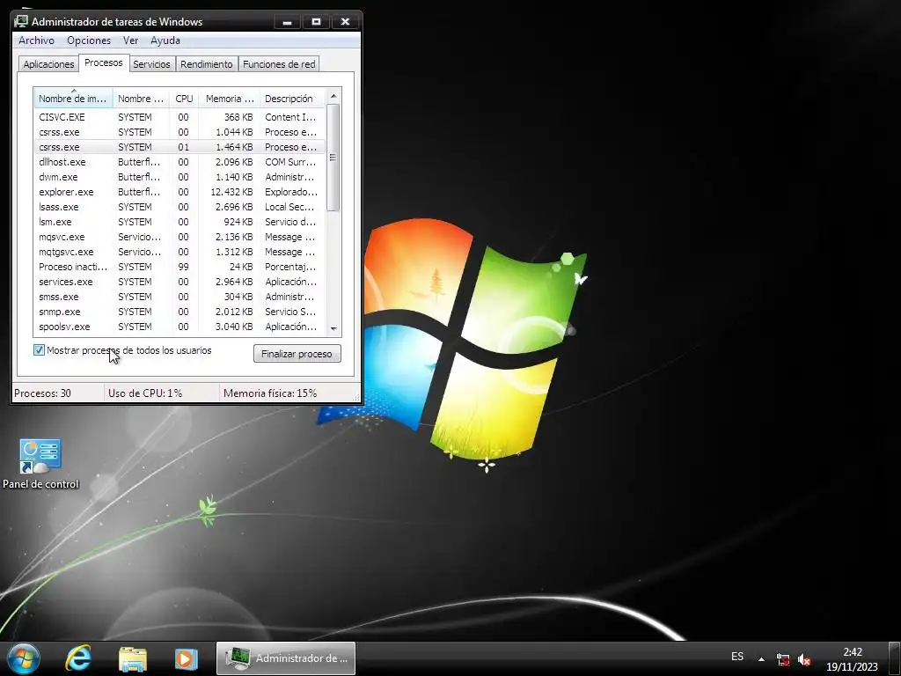The width and height of the screenshot is (901, 676).
Task: Select csrss.exe row using 1.464 KB
Action: 179,147
